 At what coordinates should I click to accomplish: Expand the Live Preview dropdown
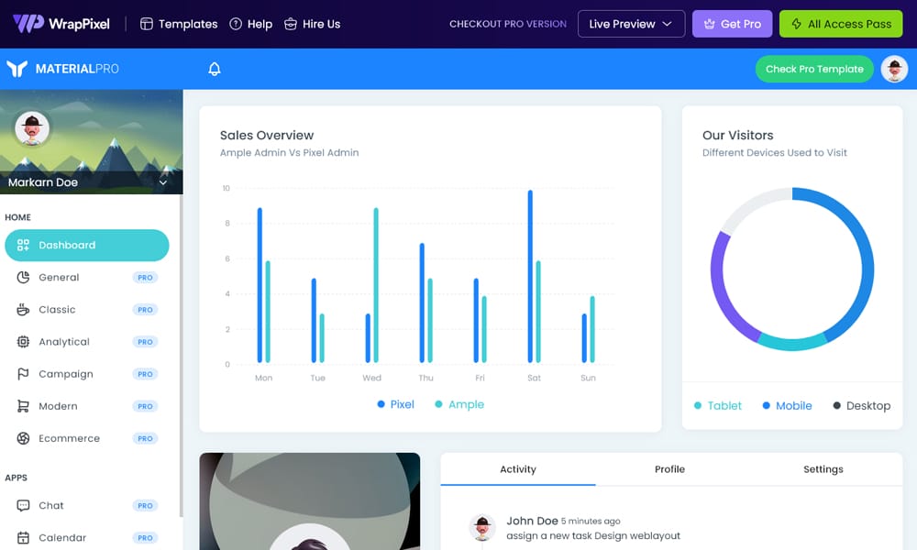click(631, 24)
